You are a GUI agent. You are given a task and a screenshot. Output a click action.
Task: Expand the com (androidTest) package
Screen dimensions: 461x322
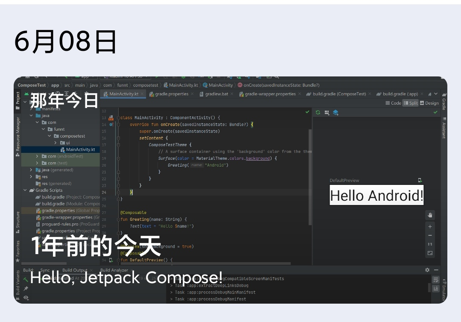[38, 156]
